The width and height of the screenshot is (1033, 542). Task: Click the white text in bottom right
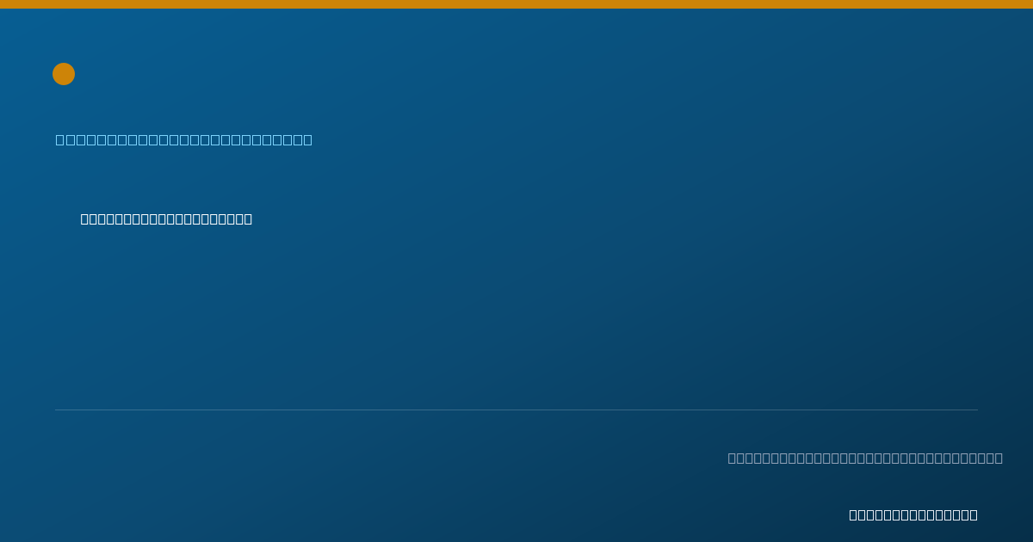tap(913, 514)
